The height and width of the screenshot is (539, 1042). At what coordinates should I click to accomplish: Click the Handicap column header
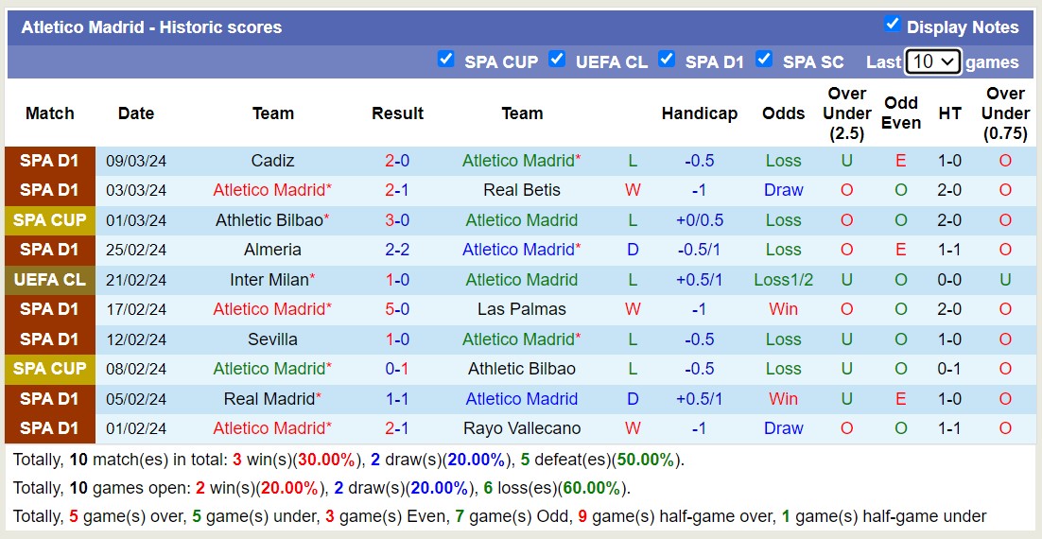coord(699,113)
